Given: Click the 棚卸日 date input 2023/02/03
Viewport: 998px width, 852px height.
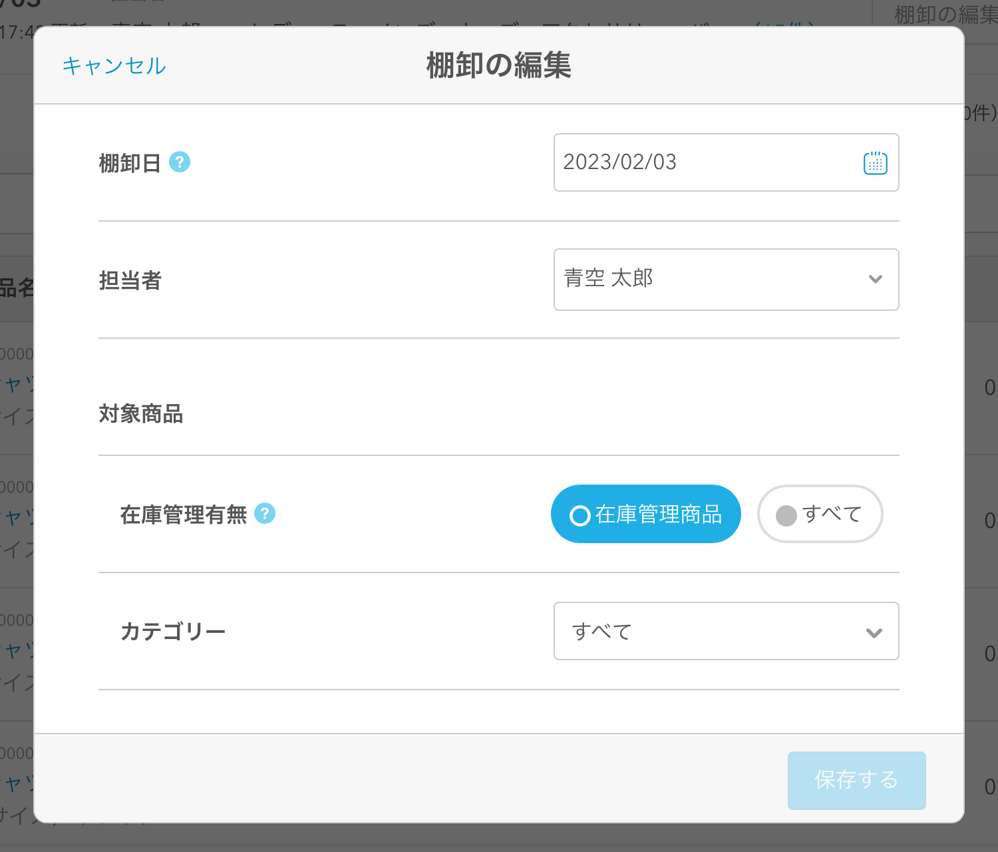Looking at the screenshot, I should coord(727,162).
